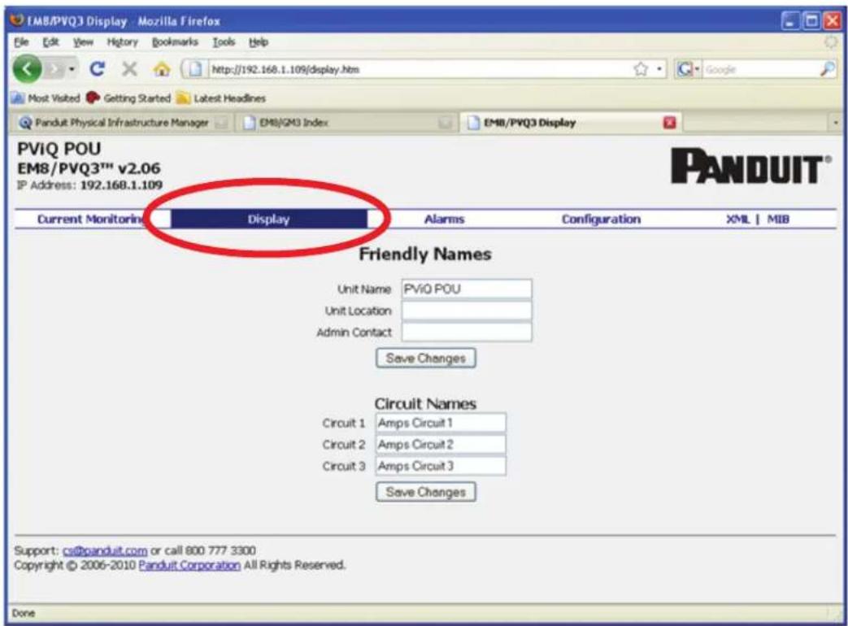Viewport: 848px width, 626px height.
Task: Open the history dropdown next to Forward
Action: pyautogui.click(x=72, y=69)
